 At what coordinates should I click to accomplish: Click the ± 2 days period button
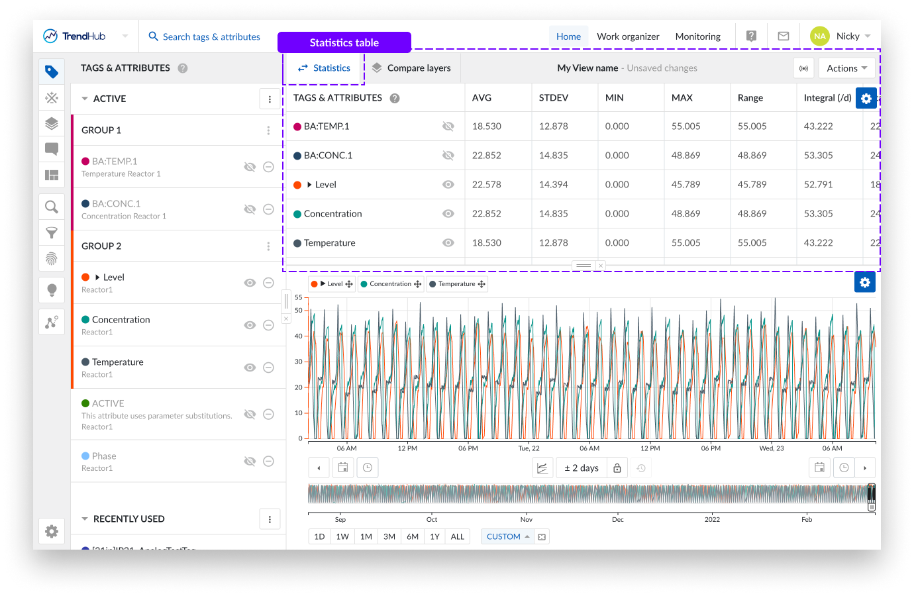tap(581, 468)
